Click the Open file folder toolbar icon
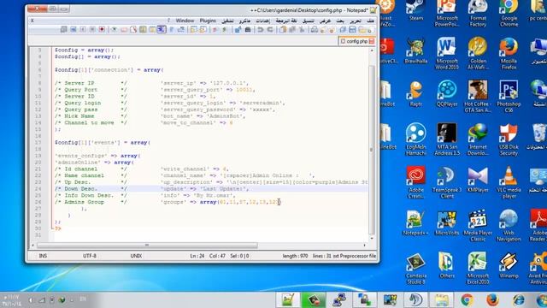Screen dimensions: 547x308 point(362,30)
